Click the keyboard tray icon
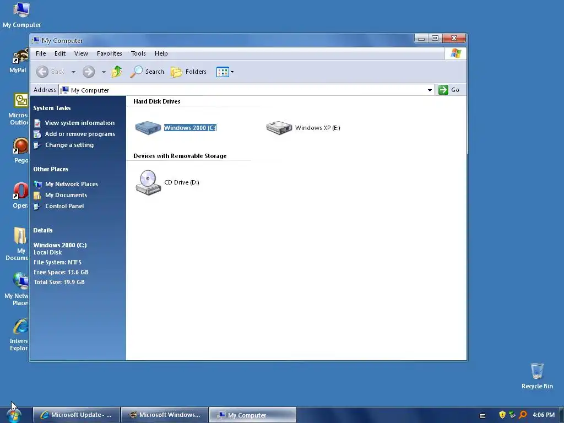Screen dimensions: 564x423 (x=482, y=415)
